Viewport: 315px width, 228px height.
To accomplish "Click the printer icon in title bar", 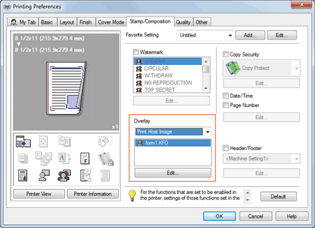I will [7, 7].
